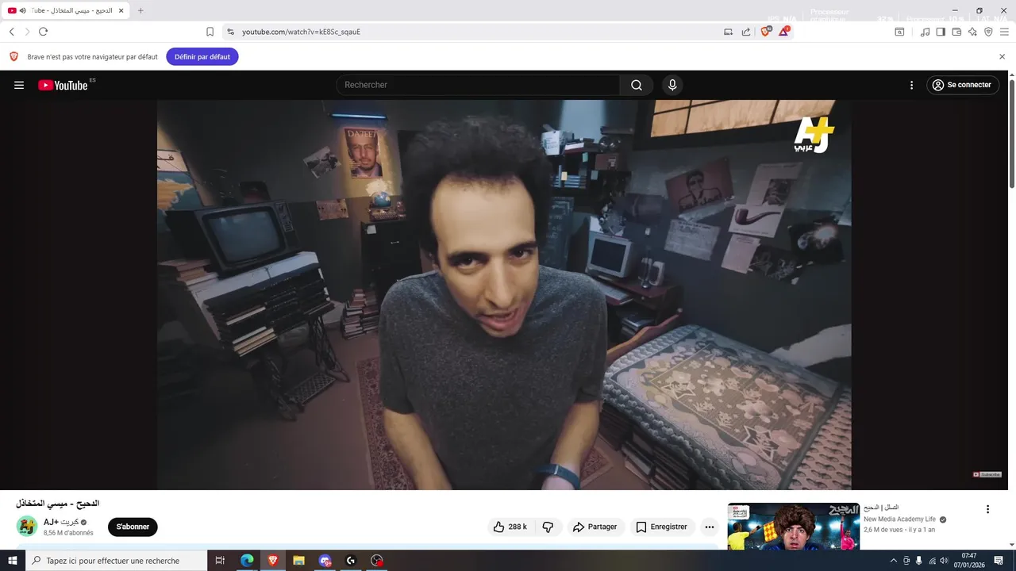This screenshot has height=571, width=1016.
Task: Toggle the Brave sidebar panel
Action: [941, 32]
